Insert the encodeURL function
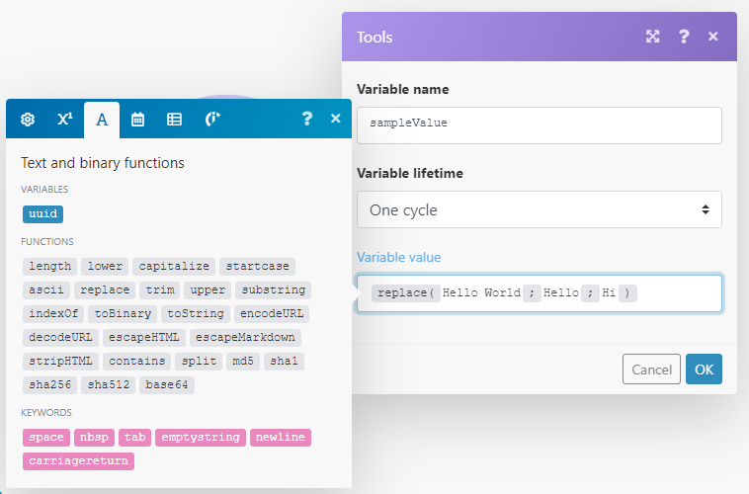The image size is (749, 494). (x=272, y=314)
